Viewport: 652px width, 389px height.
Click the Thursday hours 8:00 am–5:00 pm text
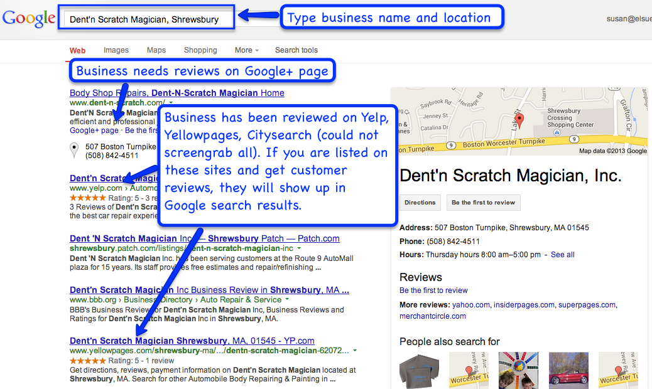pos(483,255)
